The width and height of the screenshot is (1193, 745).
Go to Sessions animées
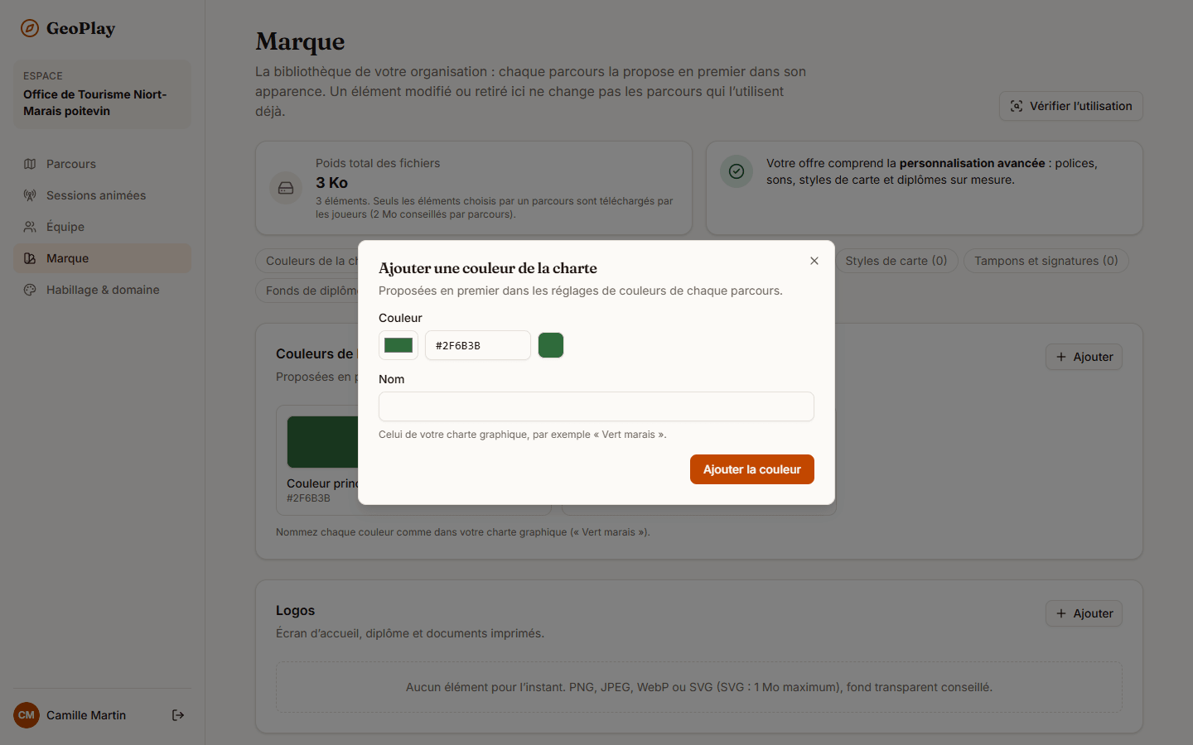pos(102,195)
